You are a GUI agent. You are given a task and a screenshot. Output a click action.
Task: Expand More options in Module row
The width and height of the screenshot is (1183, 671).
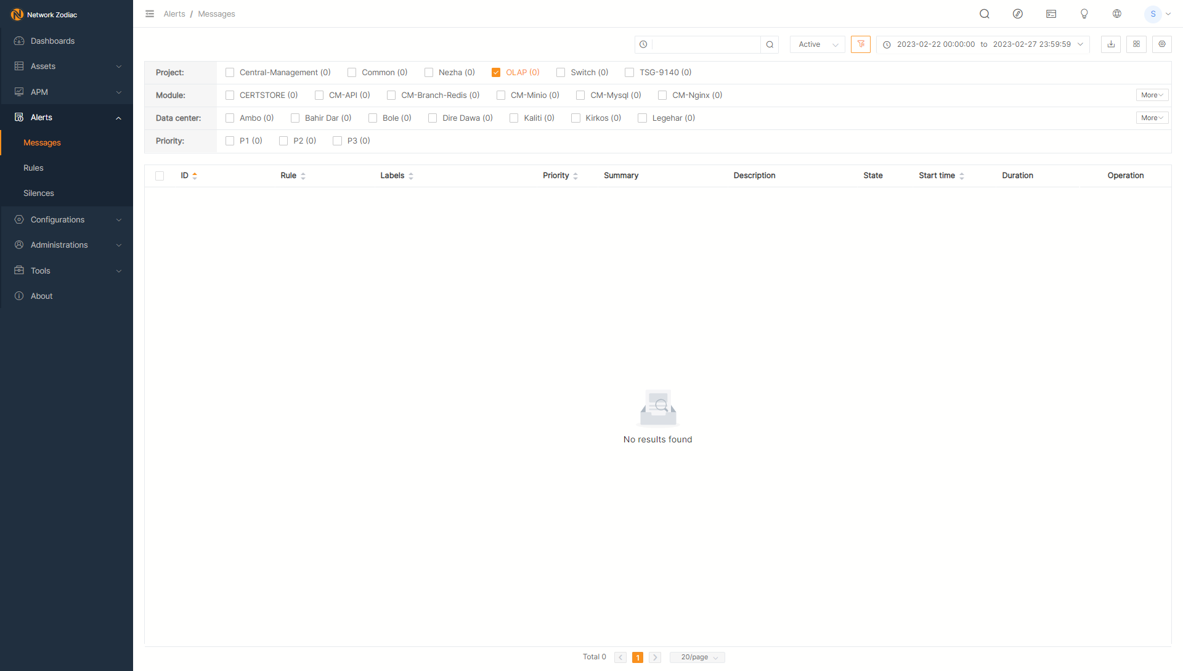click(x=1152, y=96)
